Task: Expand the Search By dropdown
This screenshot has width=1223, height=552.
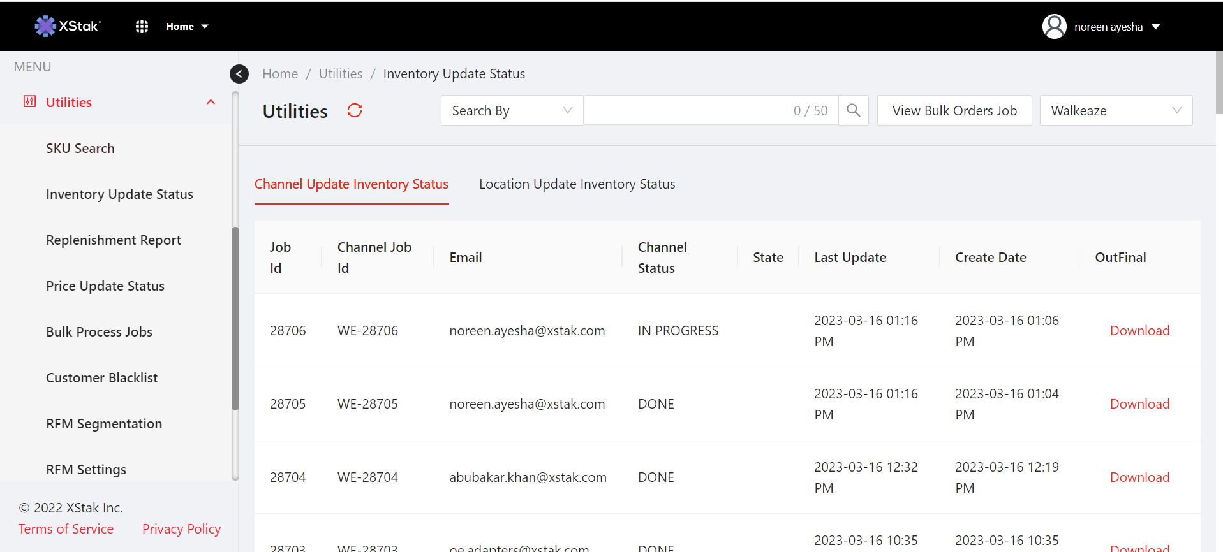Action: pos(512,111)
